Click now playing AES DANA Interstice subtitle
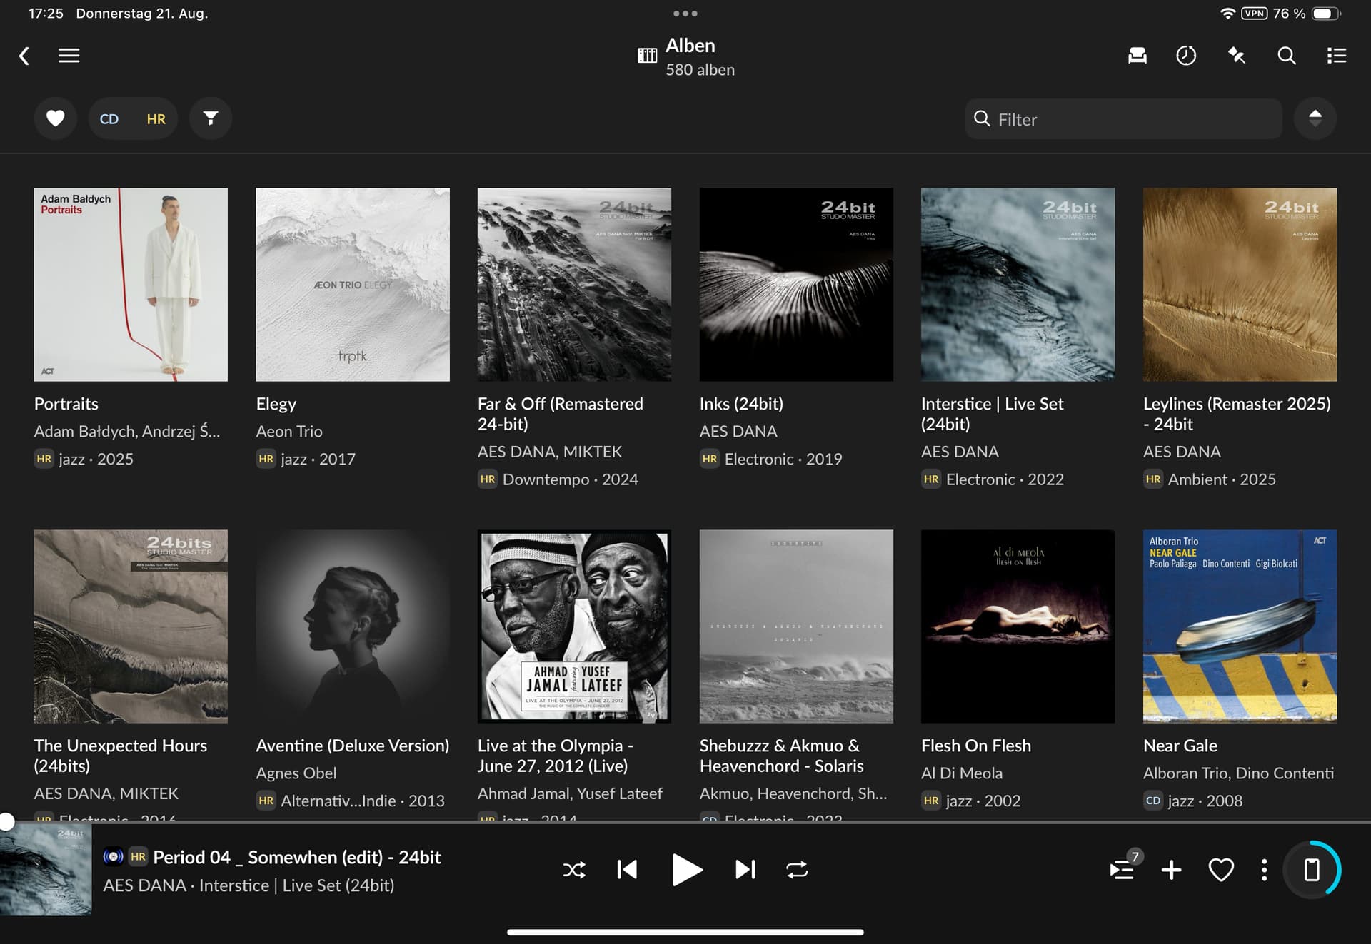The width and height of the screenshot is (1371, 944). (248, 886)
